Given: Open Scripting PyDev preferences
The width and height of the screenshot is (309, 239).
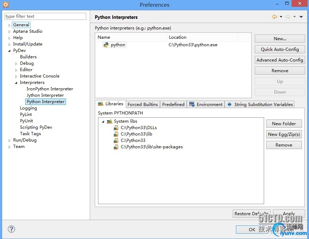Looking at the screenshot, I should pyautogui.click(x=36, y=127).
